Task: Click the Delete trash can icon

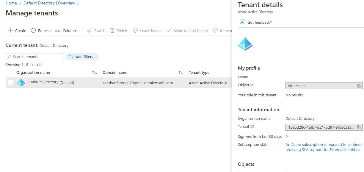Action: pos(112,30)
